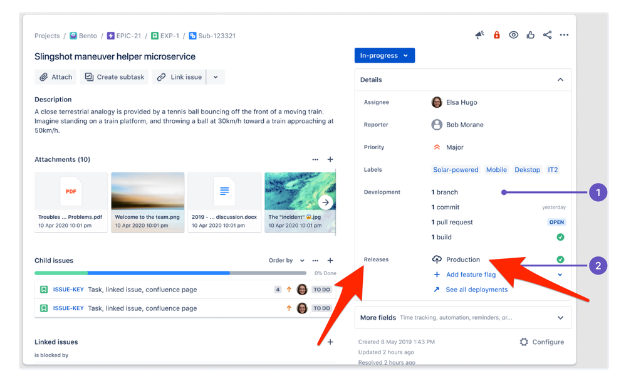Click the Attach button
The image size is (626, 378).
pos(56,76)
